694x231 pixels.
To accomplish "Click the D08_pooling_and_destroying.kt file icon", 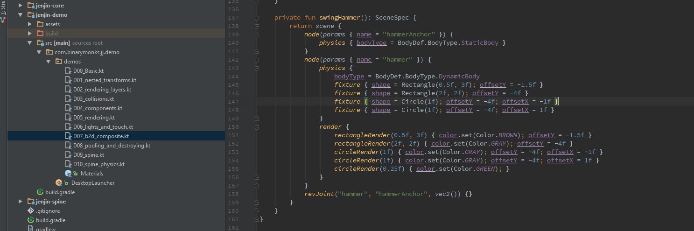I will point(68,146).
